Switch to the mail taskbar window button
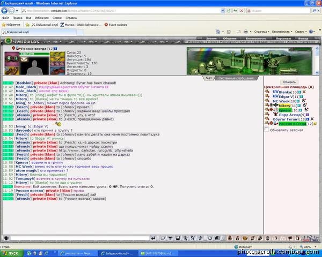Image resolution: width=322 pixels, height=257 pixels. [x=157, y=253]
